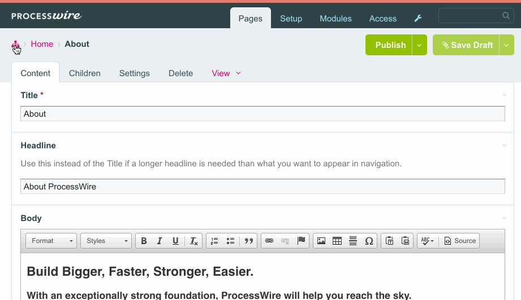Click the Source button in editor toolbar
The image size is (521, 300).
pos(460,241)
